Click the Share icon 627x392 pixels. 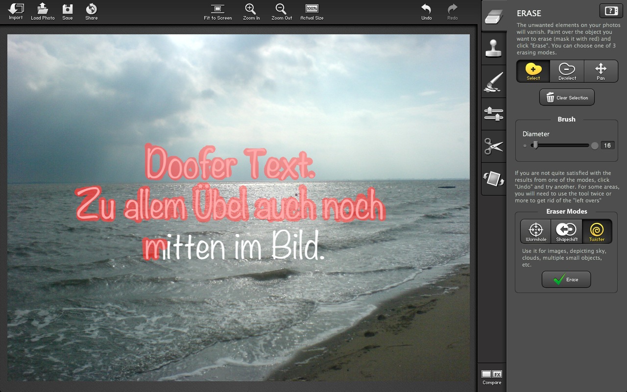91,12
